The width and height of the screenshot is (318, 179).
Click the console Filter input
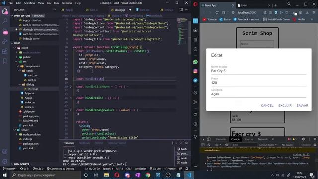(x=244, y=145)
